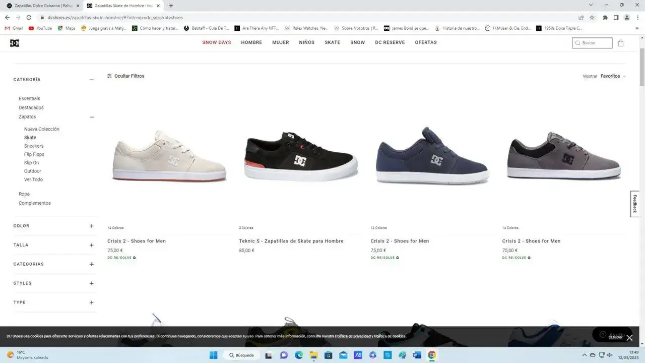Open Chrome extensions puzzle icon
This screenshot has width=645, height=363.
[x=605, y=18]
